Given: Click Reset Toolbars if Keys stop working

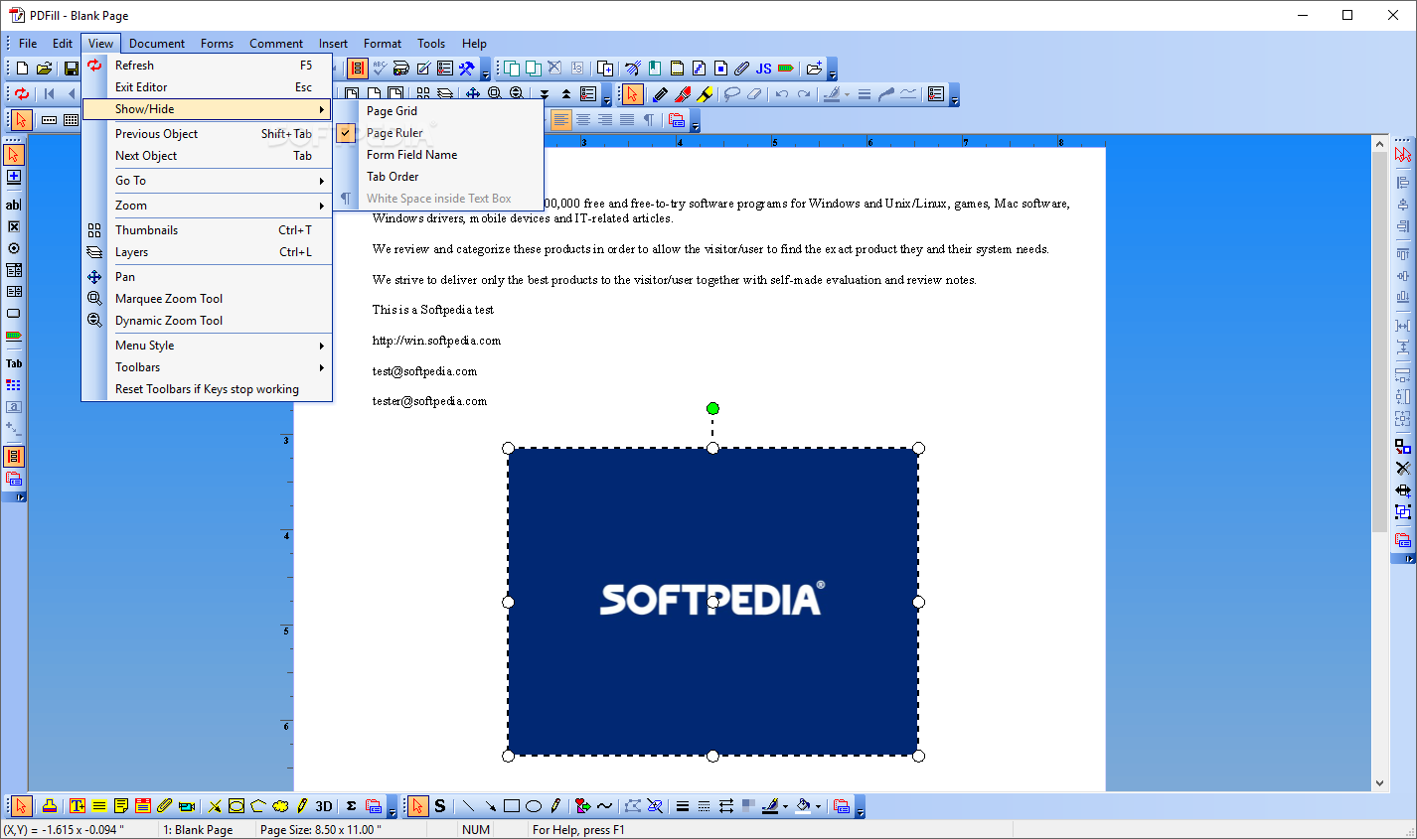Looking at the screenshot, I should click(207, 389).
